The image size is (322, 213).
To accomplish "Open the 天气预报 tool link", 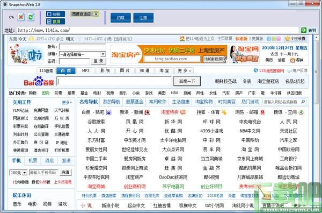I will [62, 110].
